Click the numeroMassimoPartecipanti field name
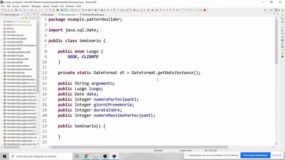The width and height of the screenshot is (285, 160). [x=123, y=116]
